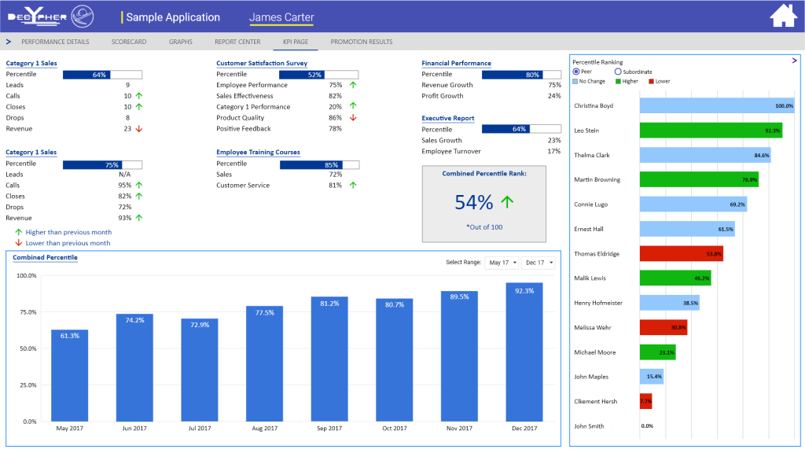The image size is (805, 453).
Task: Go to the REPORT CENTER tab
Action: coord(237,42)
